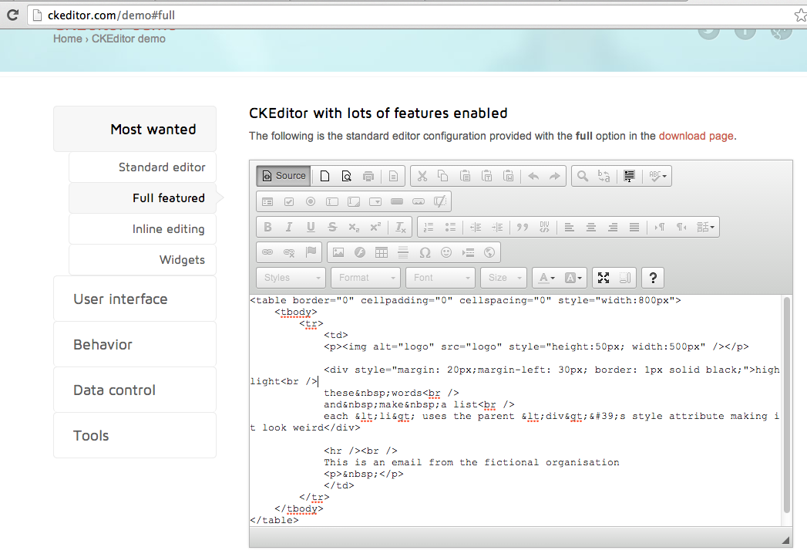
Task: Click the Preview icon
Action: (x=347, y=176)
